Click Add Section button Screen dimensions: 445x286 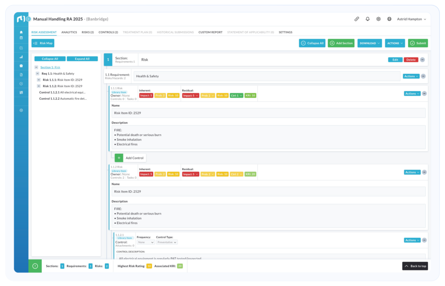click(x=341, y=43)
